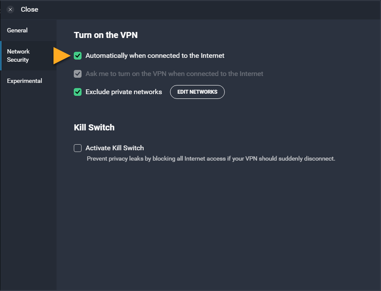The width and height of the screenshot is (381, 291).
Task: Click the Ask me to turn on VPN text
Action: pyautogui.click(x=174, y=74)
